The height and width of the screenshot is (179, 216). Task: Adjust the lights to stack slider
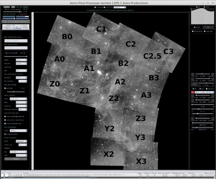(16, 57)
